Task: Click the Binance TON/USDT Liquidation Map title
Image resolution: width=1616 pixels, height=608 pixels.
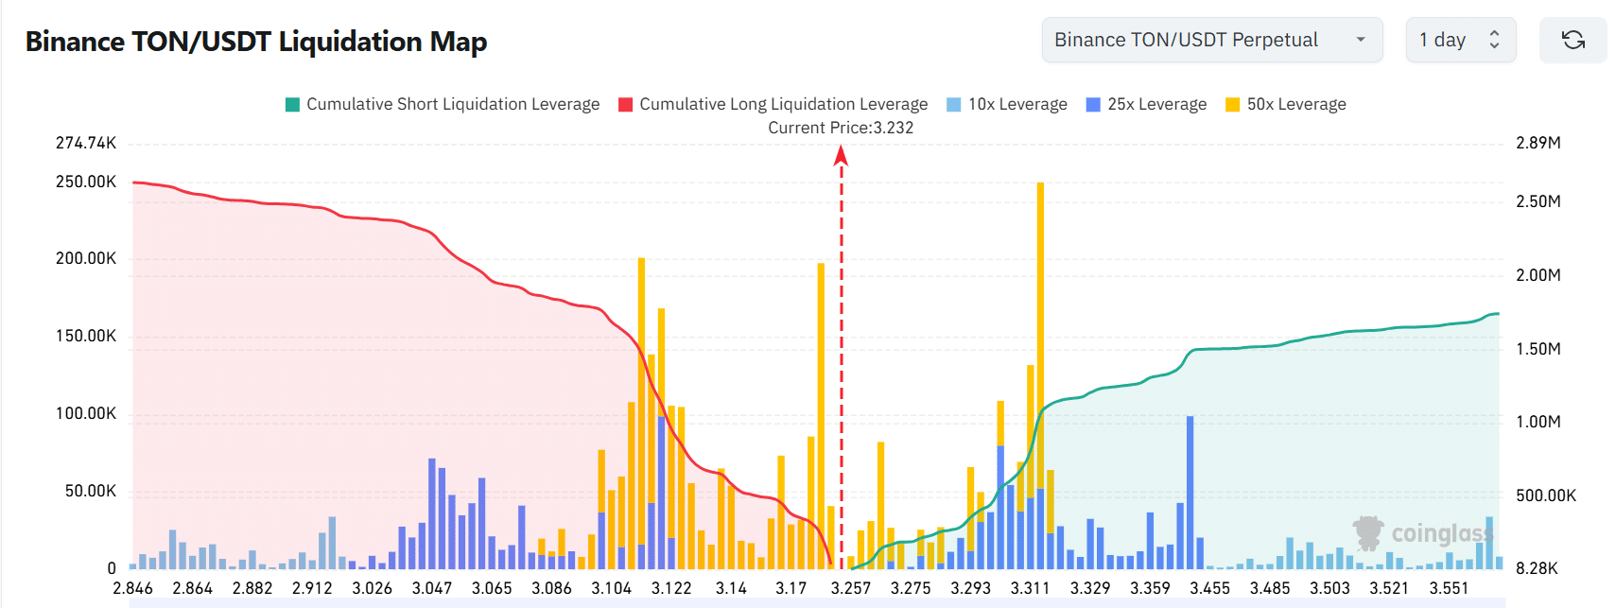Action: tap(256, 42)
